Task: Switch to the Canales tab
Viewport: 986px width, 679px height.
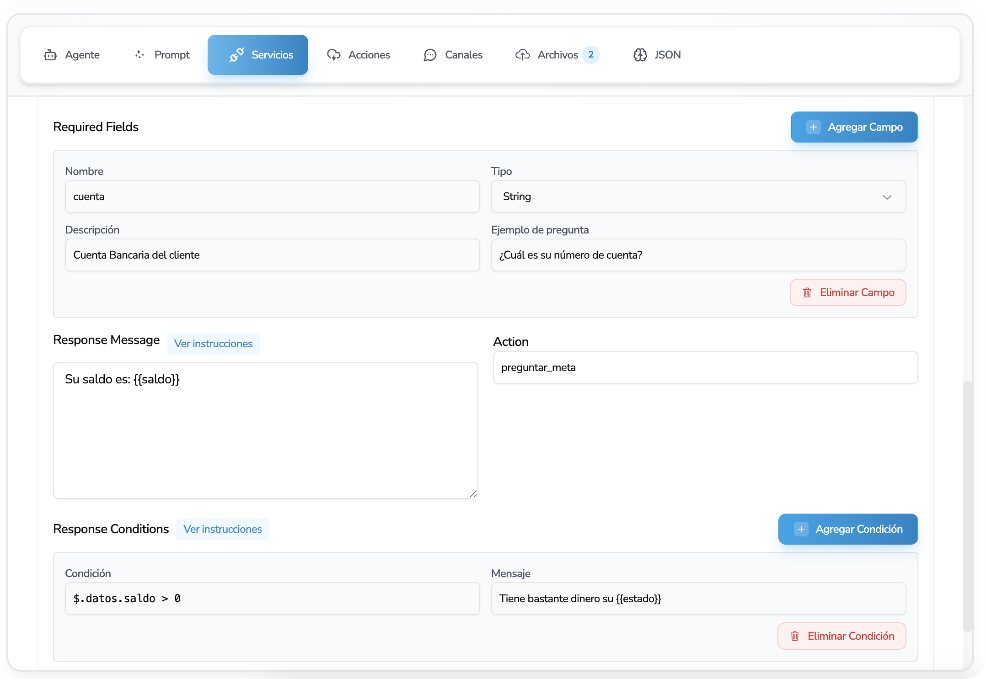Action: (453, 55)
